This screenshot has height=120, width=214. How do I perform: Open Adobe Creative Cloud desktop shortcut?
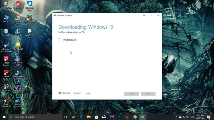click(x=6, y=61)
